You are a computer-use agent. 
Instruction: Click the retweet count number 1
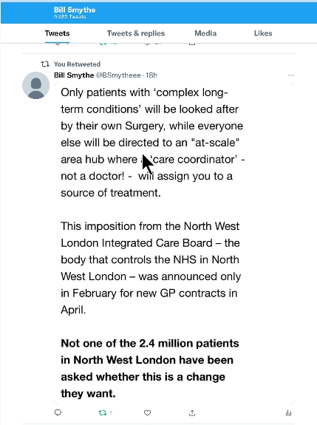point(111,412)
